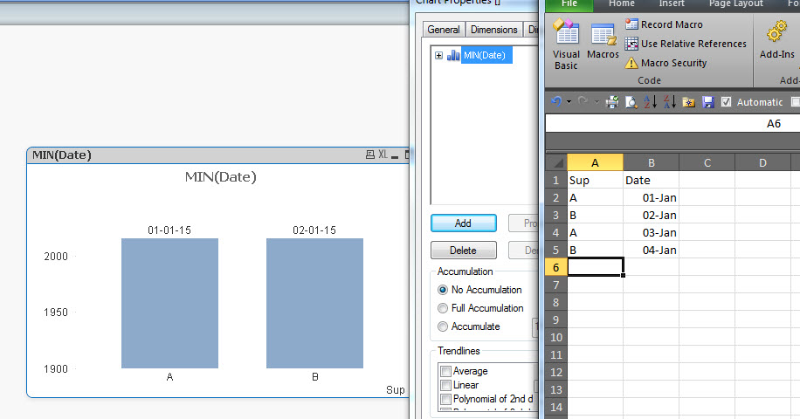Image resolution: width=800 pixels, height=419 pixels.
Task: Enable Polynomial of 2nd degree trendline
Action: pyautogui.click(x=445, y=399)
